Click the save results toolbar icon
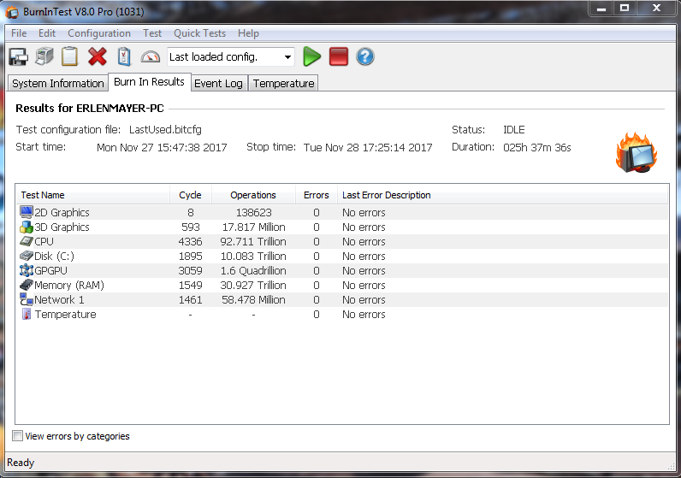This screenshot has height=478, width=681. (18, 56)
